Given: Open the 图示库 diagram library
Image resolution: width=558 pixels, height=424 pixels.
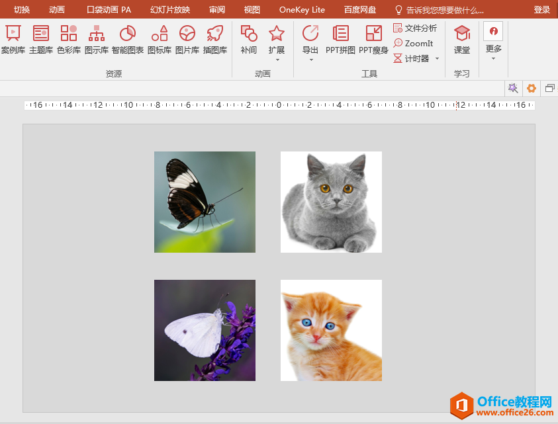Looking at the screenshot, I should coord(97,39).
